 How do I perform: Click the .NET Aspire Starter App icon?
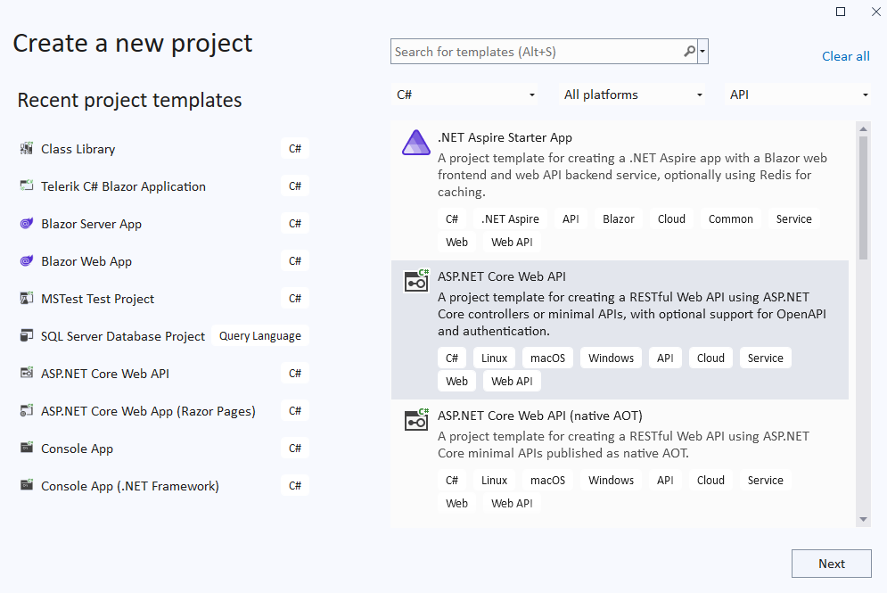point(416,143)
